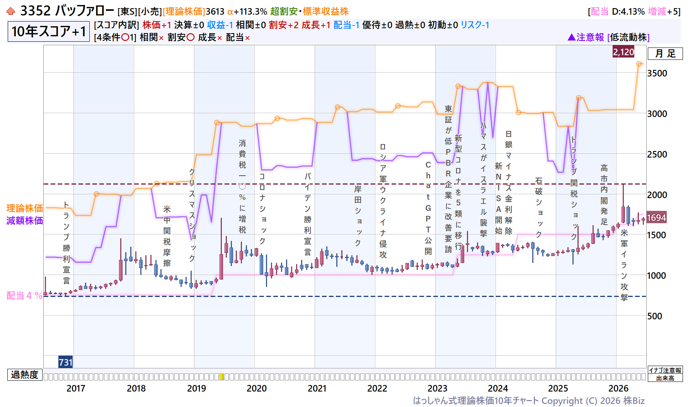Click the 配当４％ pink legend label

coord(24,296)
